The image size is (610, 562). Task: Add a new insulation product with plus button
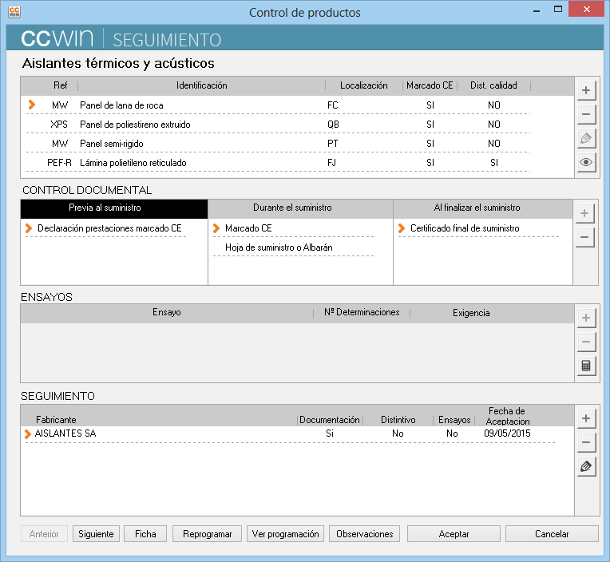click(x=586, y=90)
